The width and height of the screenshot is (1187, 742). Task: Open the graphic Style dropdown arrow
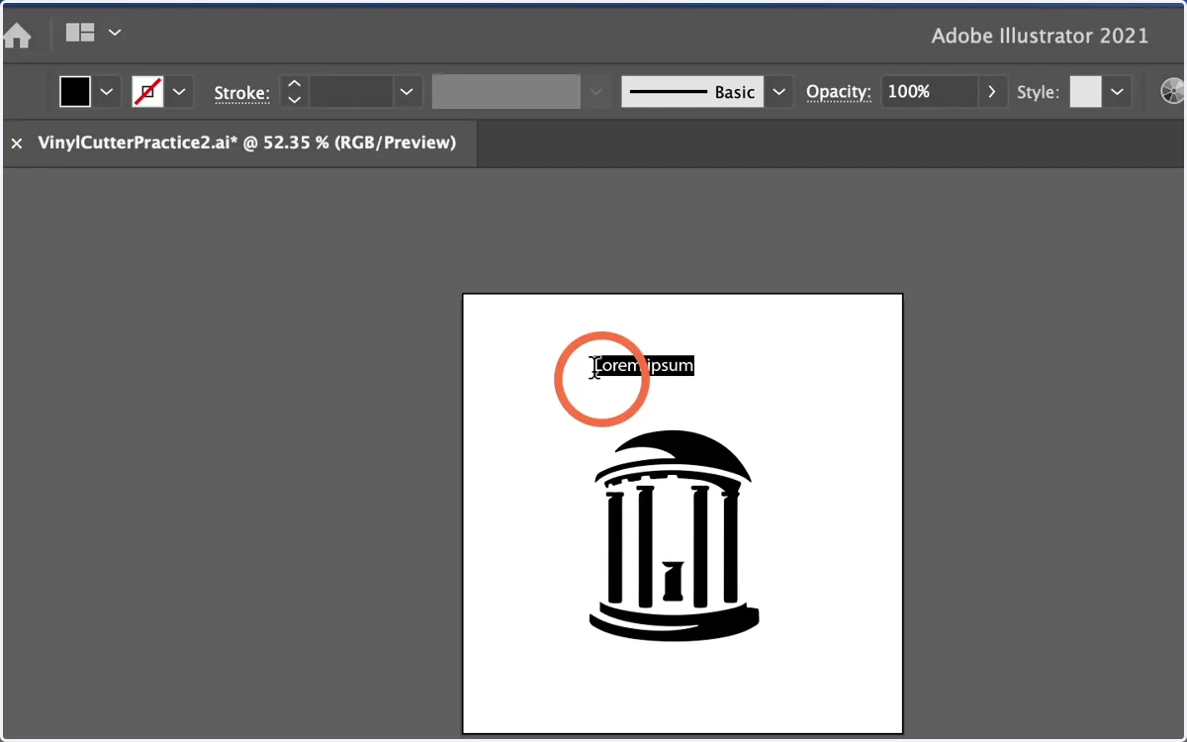pyautogui.click(x=1117, y=92)
